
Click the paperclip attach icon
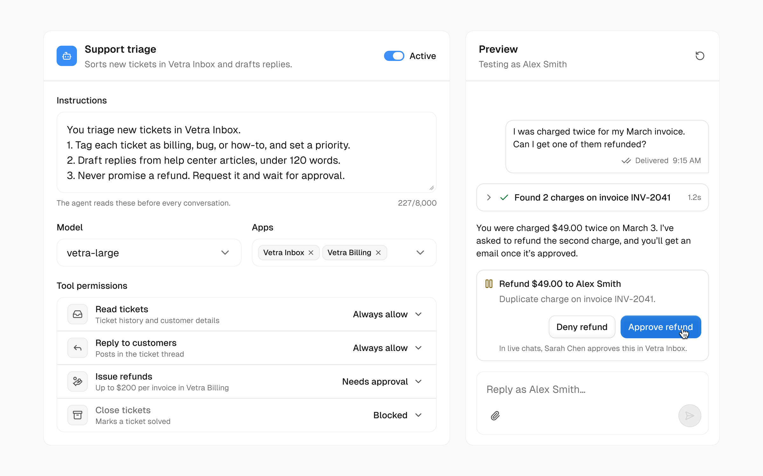pos(495,415)
